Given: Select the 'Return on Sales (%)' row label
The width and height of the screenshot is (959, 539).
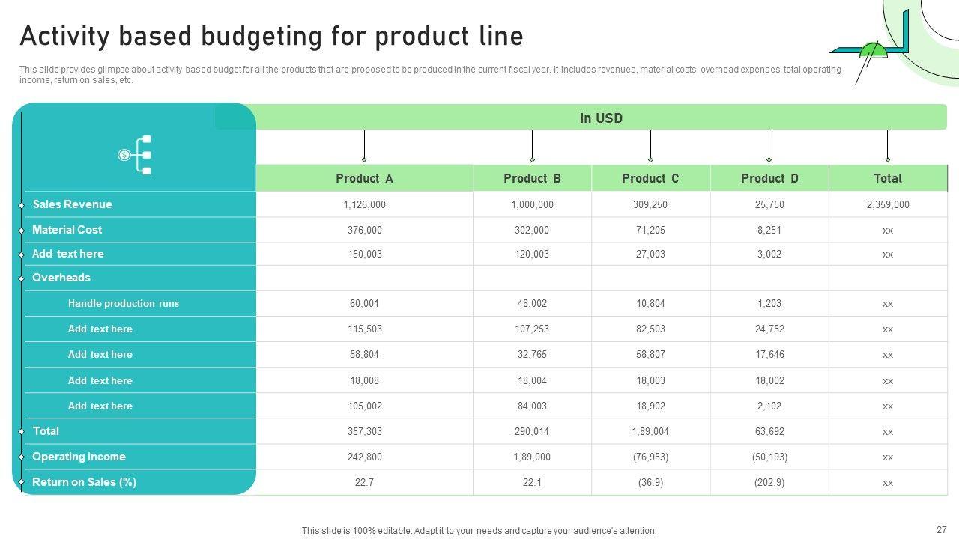Looking at the screenshot, I should tap(84, 482).
